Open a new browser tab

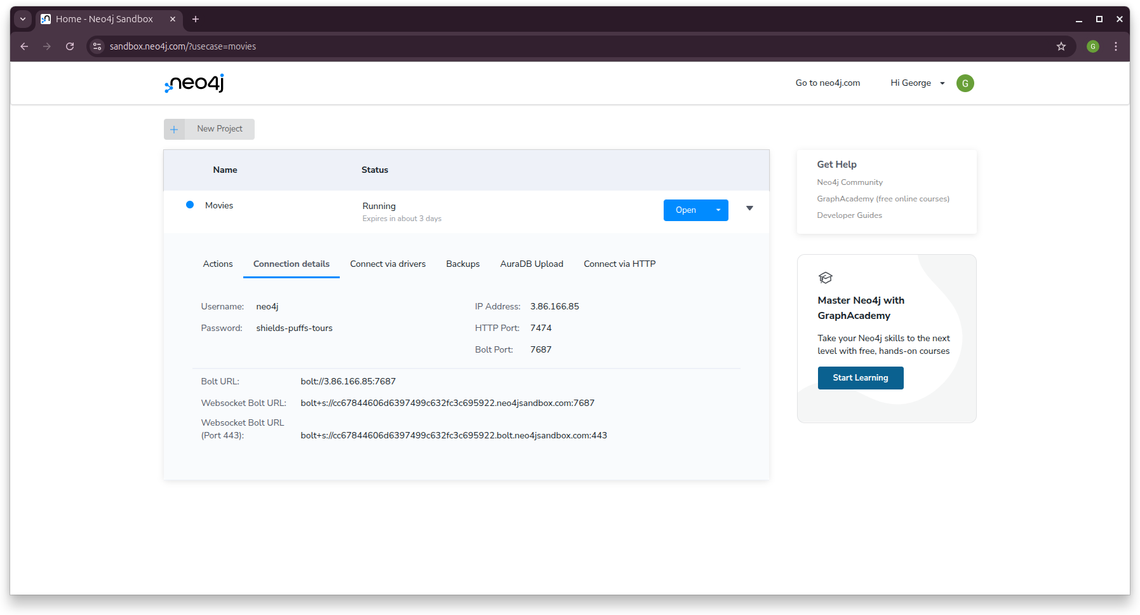[196, 19]
